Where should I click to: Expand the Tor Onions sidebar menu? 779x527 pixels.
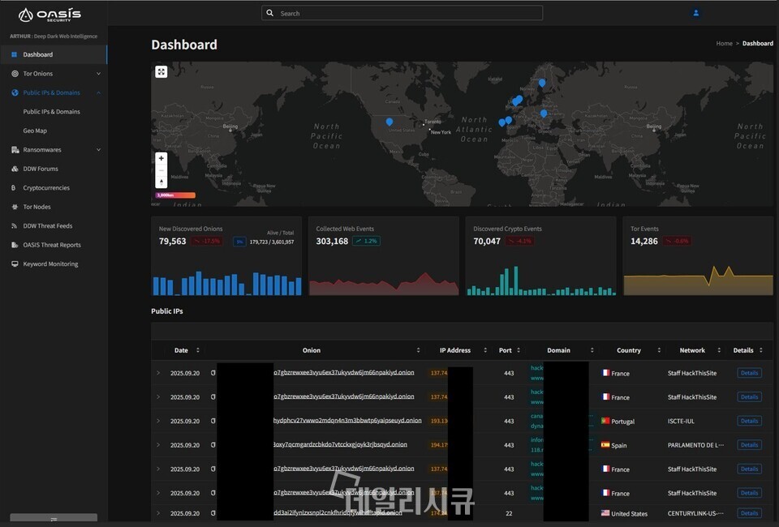coord(98,74)
